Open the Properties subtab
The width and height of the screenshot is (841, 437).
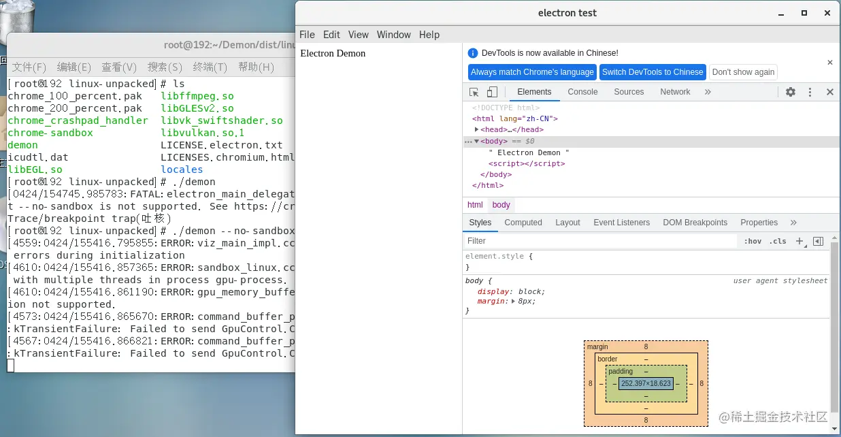[759, 223]
